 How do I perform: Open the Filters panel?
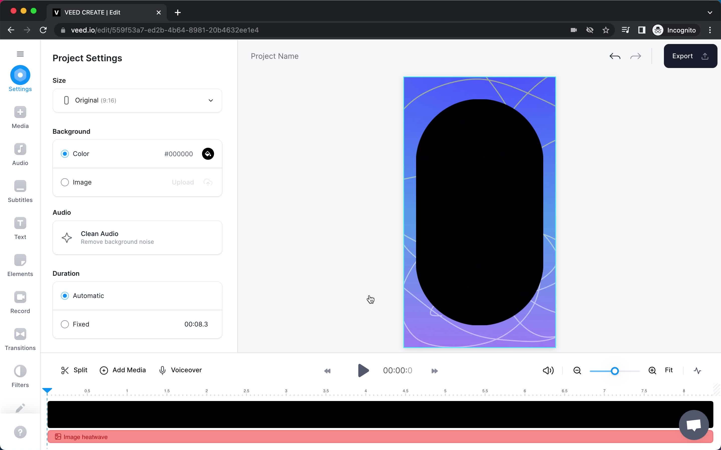pos(20,376)
